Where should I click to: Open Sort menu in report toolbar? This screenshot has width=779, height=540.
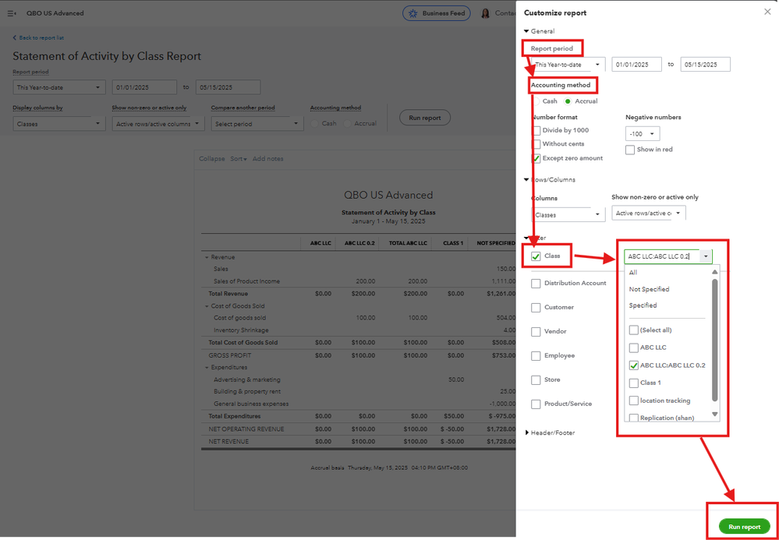point(239,159)
